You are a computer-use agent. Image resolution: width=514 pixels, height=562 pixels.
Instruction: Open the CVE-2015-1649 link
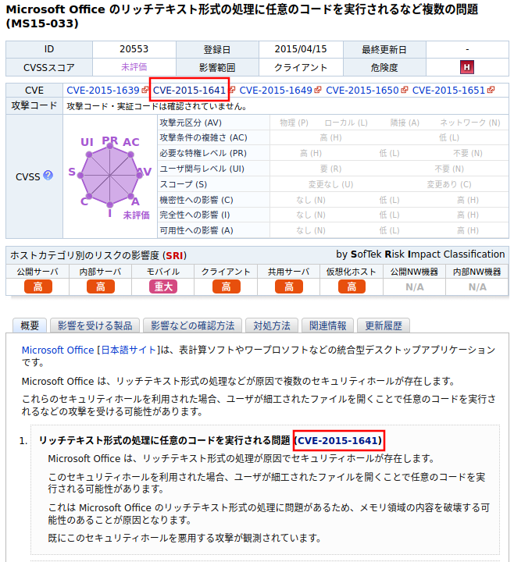276,91
